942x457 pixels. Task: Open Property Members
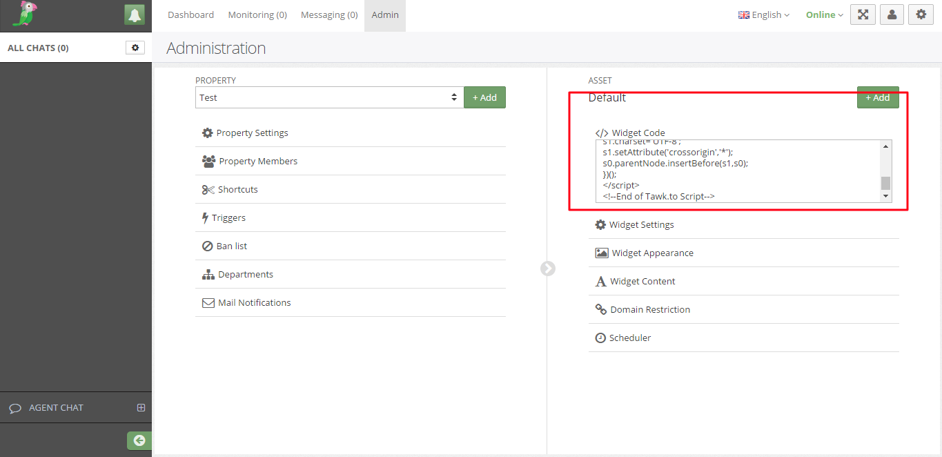(351, 161)
